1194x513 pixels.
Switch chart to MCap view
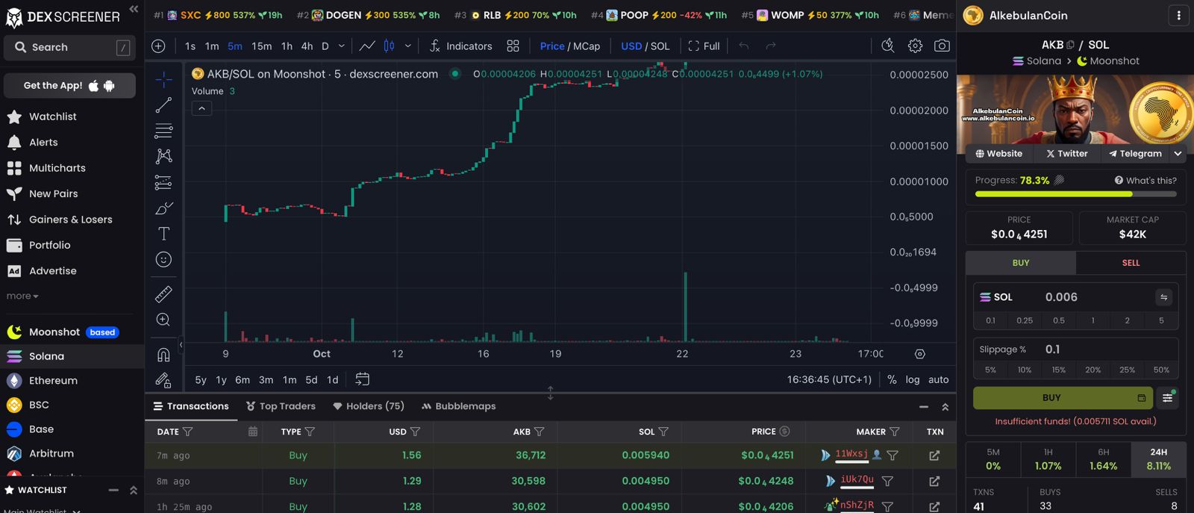click(x=587, y=46)
